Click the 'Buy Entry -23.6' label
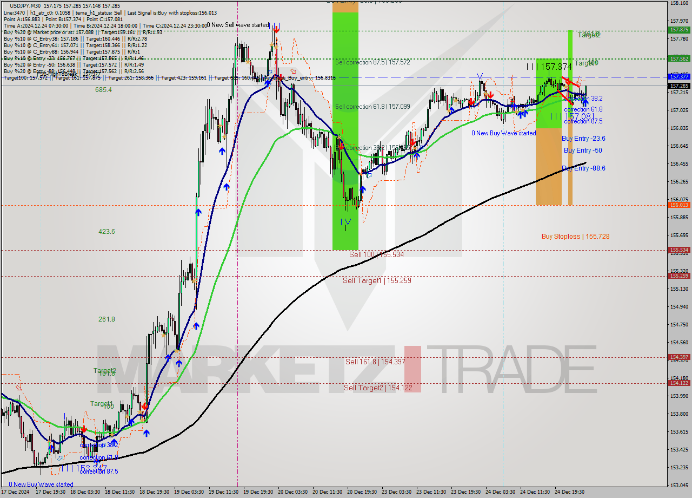 583,139
